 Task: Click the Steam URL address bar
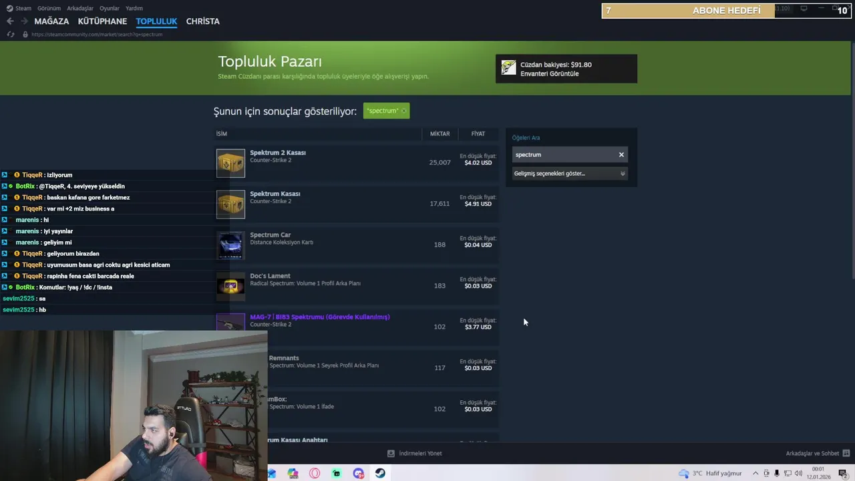[97, 34]
